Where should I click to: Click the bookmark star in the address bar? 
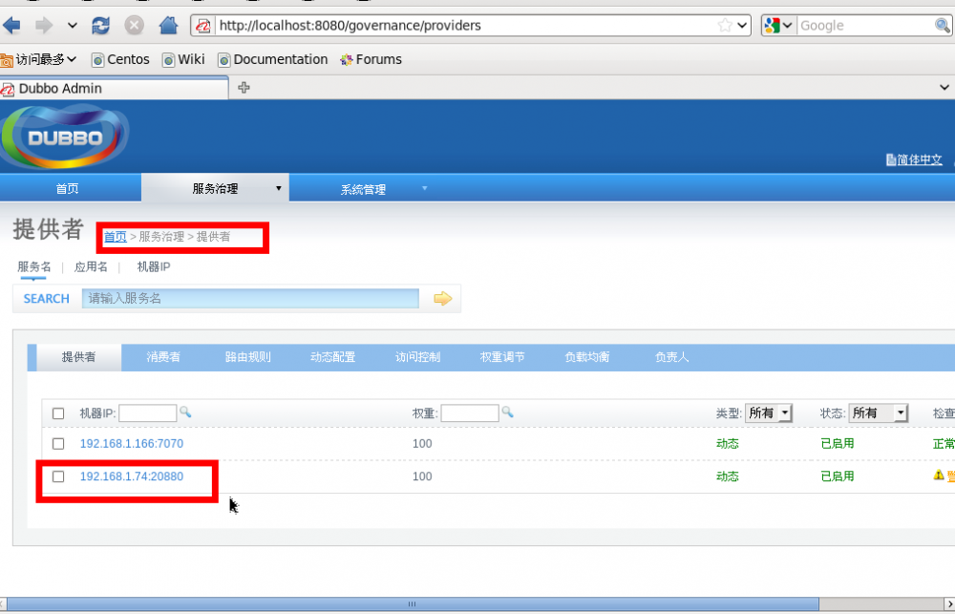click(726, 26)
